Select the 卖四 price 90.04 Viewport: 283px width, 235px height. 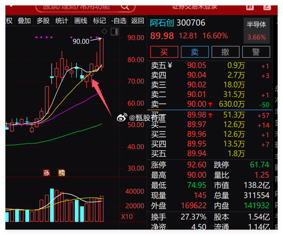[197, 75]
